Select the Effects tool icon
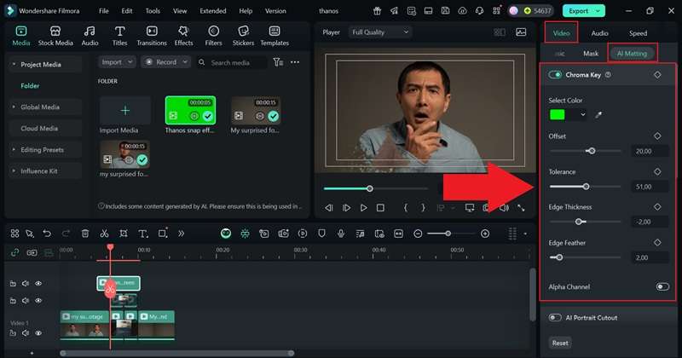 (x=183, y=35)
